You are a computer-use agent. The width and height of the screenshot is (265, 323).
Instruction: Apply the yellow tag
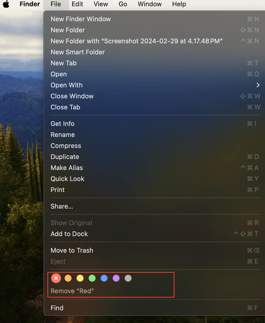coord(80,278)
